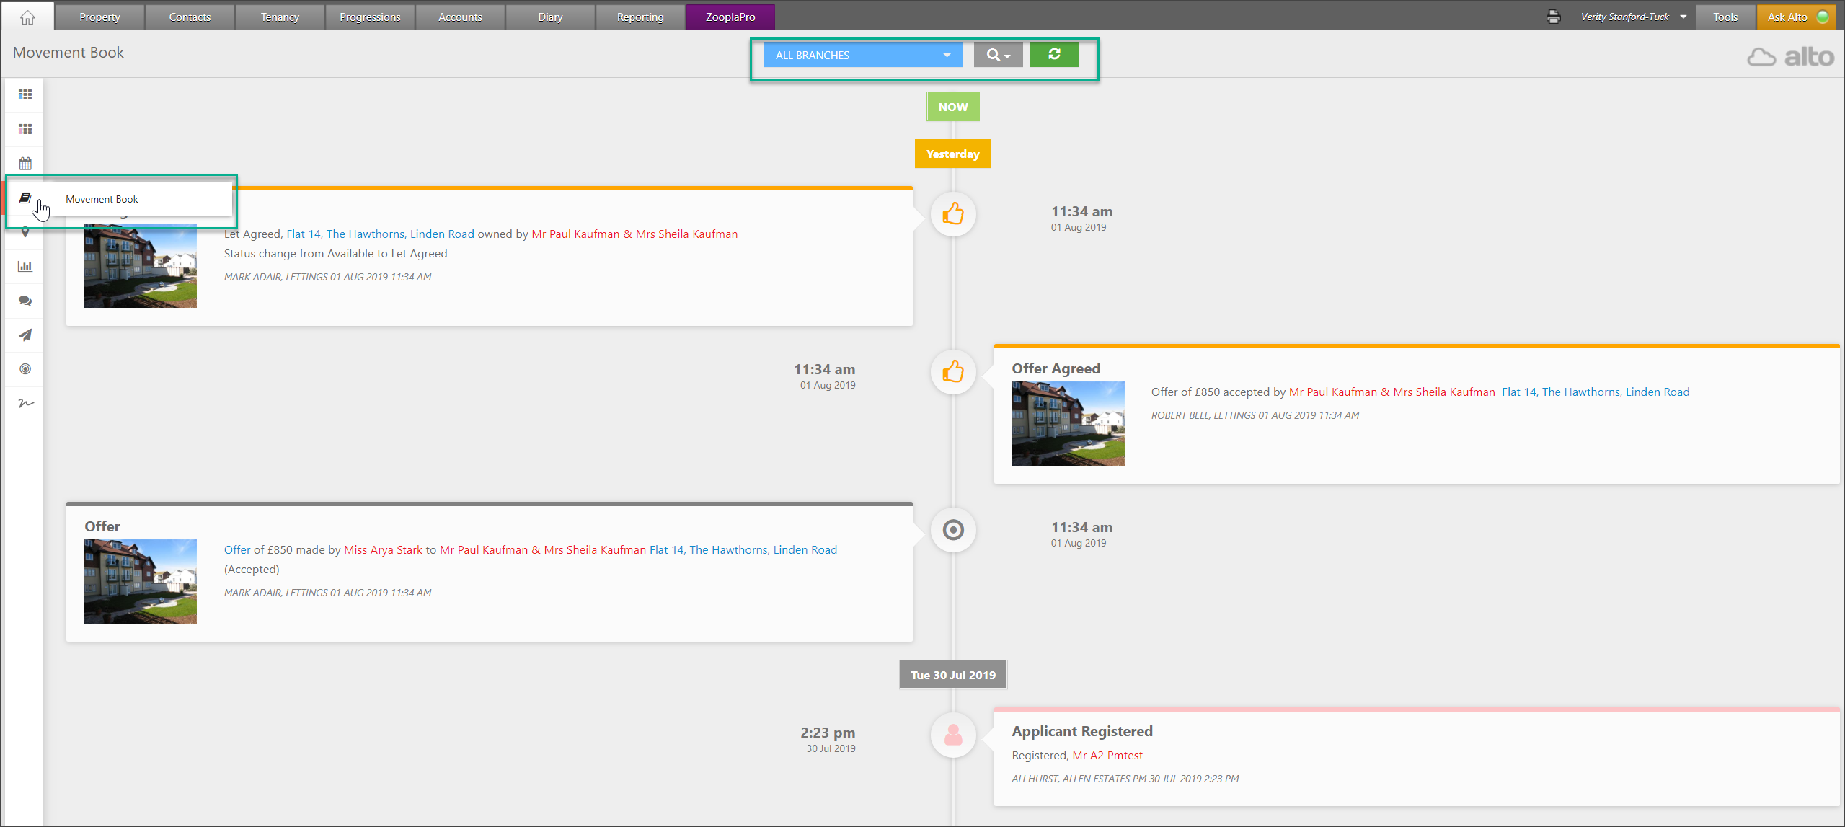Click the top grid dashboard sidebar icon

[25, 94]
